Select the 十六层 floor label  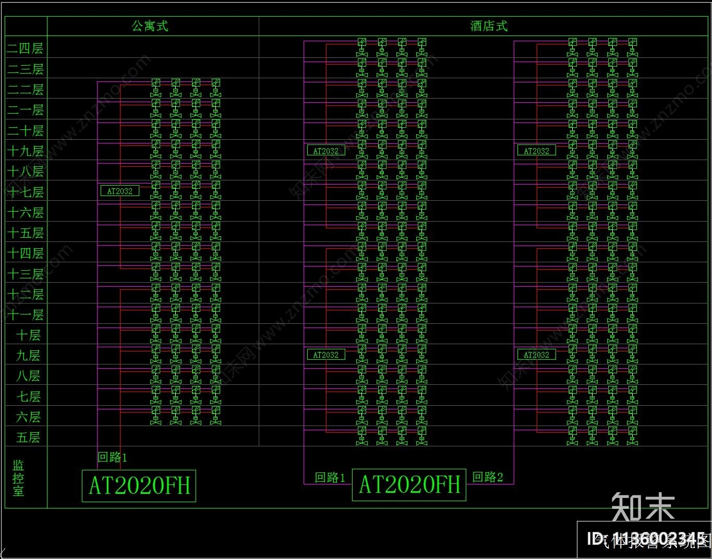click(25, 212)
